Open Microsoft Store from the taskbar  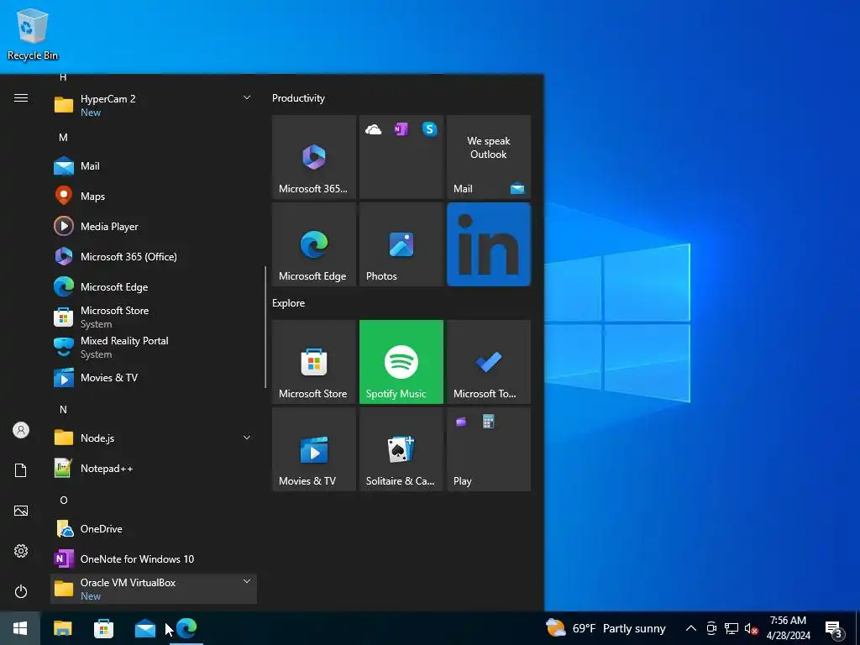[103, 628]
